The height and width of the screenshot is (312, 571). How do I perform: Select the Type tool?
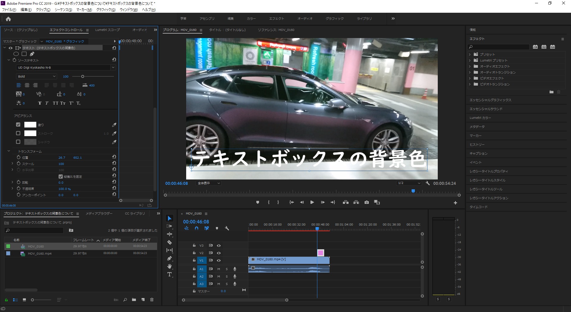point(170,274)
